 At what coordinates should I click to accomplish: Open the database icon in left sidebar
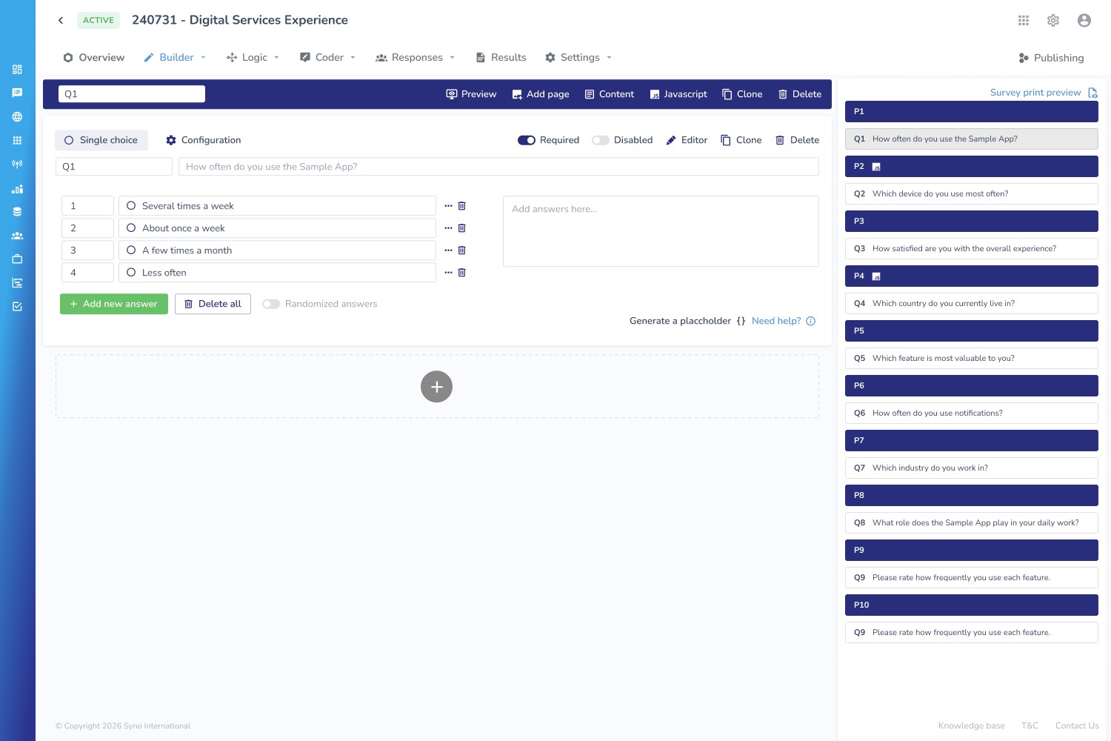(17, 211)
